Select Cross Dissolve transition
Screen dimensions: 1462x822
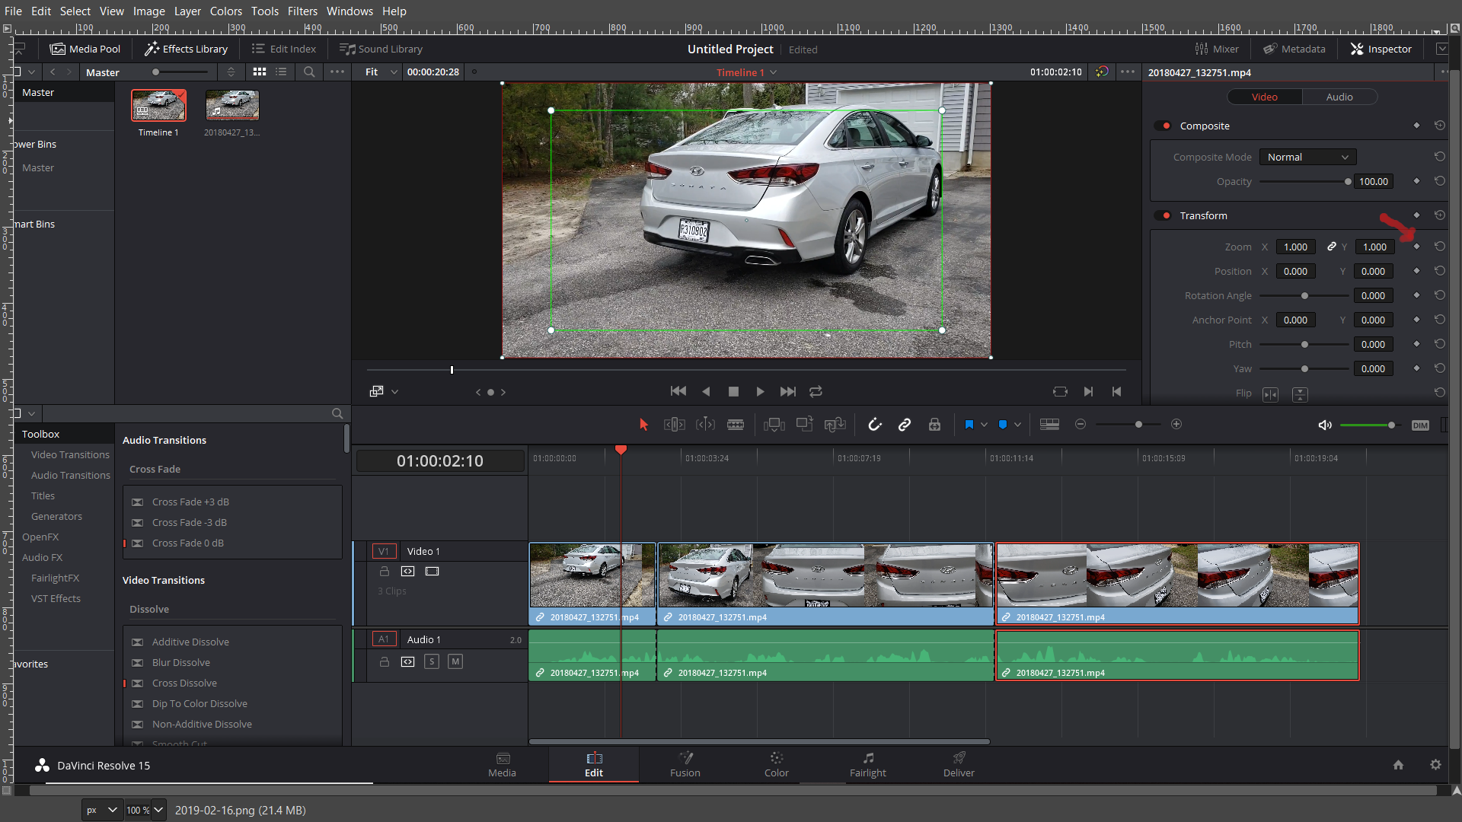[x=184, y=683]
